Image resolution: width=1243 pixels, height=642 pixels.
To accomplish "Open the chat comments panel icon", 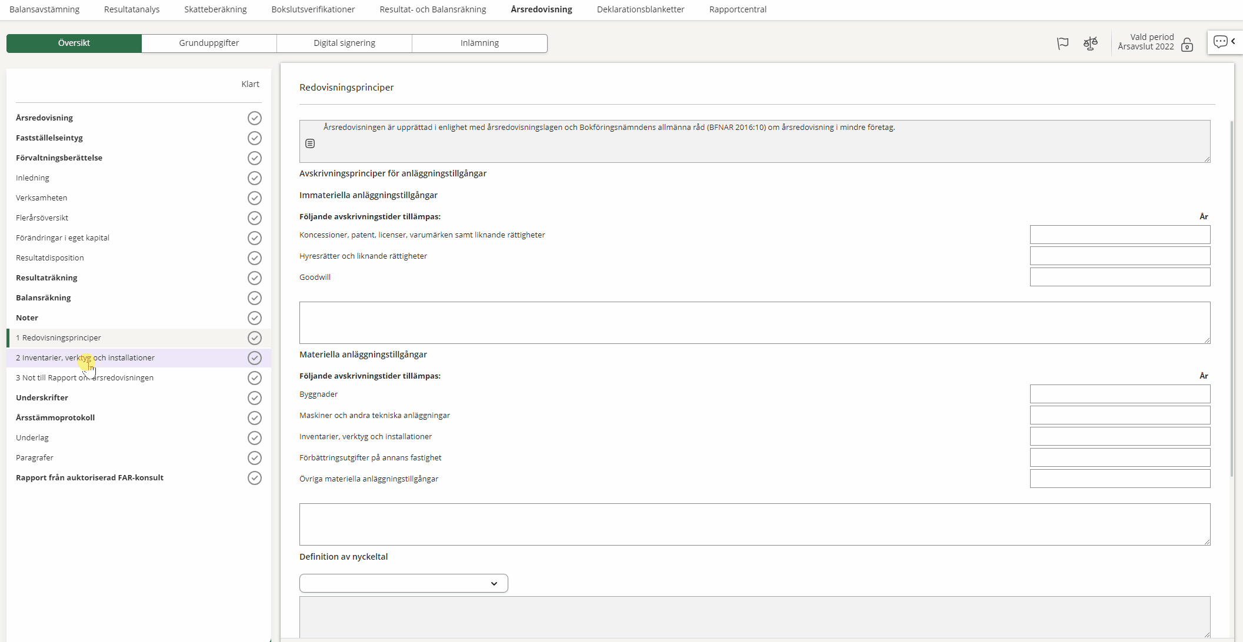I will 1220,42.
